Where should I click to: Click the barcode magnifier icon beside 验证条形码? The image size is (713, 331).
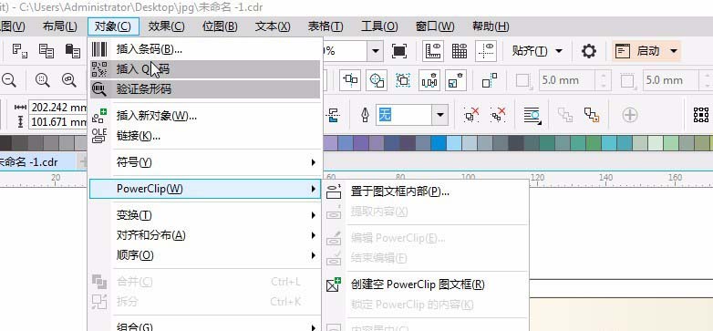coord(99,89)
